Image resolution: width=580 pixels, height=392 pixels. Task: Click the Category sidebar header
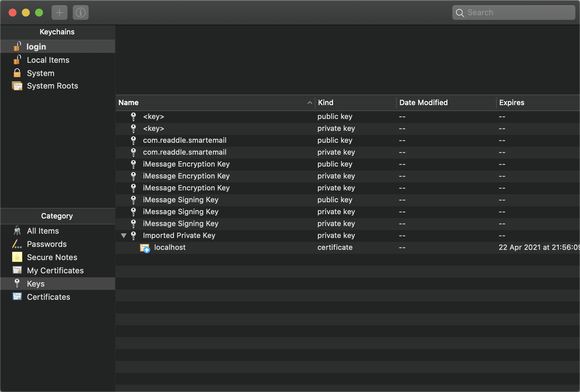pyautogui.click(x=58, y=216)
